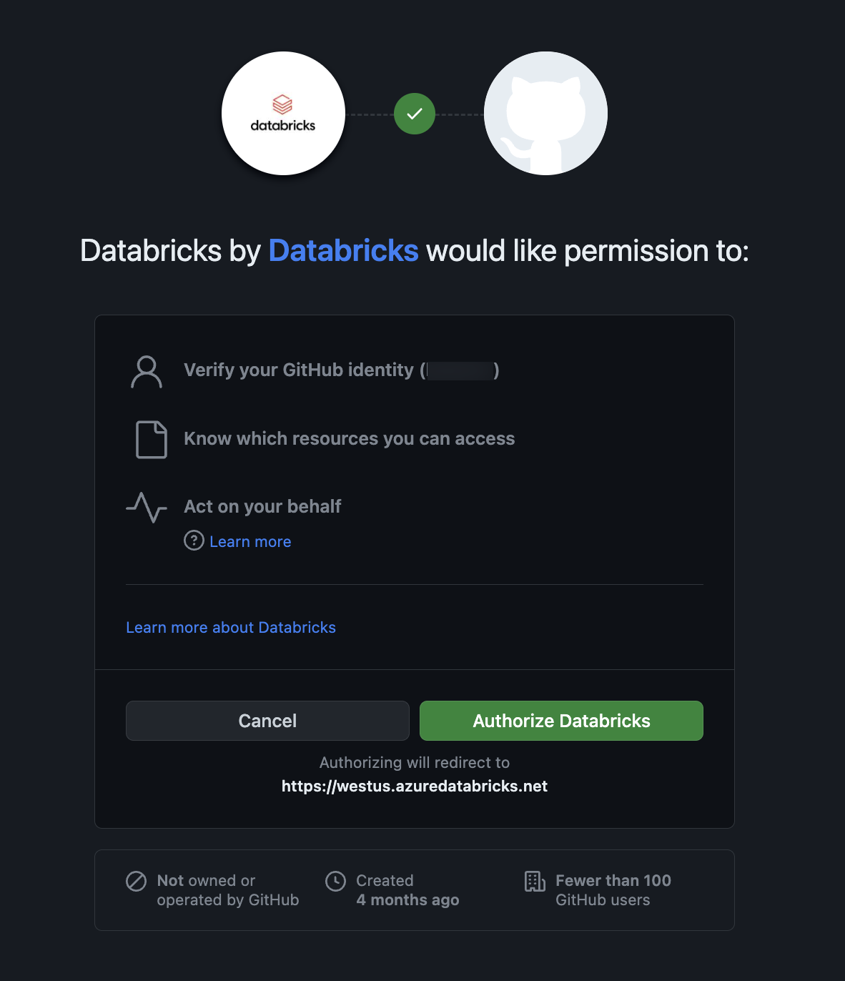The image size is (845, 981).
Task: Click the building icon near GitHub users count
Action: coord(534,882)
